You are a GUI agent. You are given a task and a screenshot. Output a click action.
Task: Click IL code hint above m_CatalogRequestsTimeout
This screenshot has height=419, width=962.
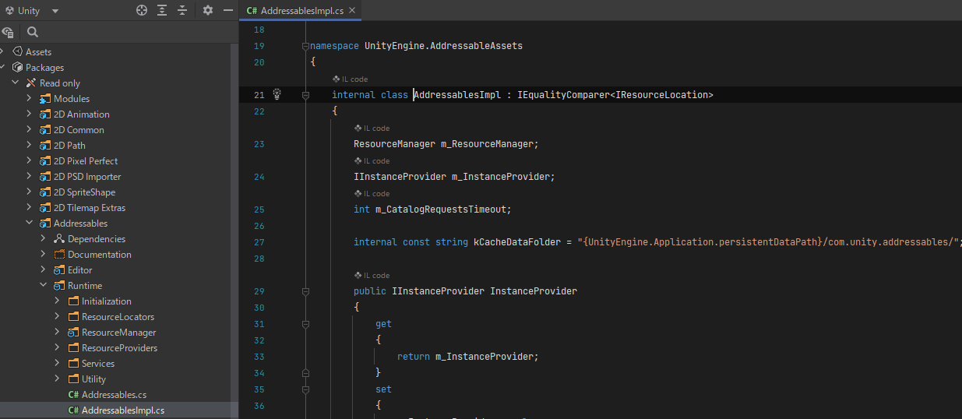(x=372, y=193)
